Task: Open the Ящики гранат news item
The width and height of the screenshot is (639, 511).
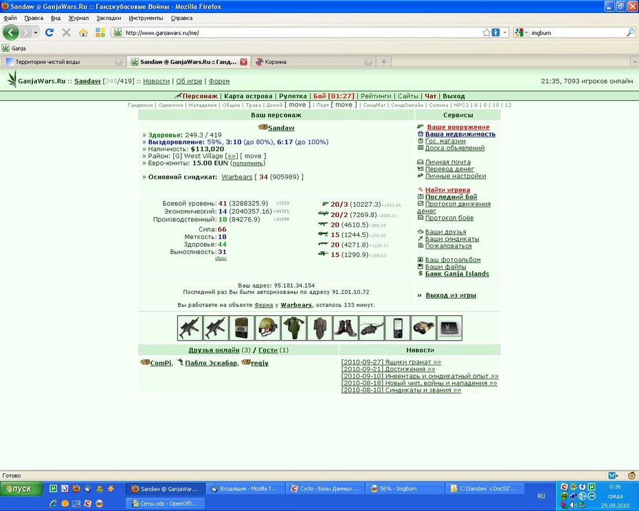Action: point(391,362)
